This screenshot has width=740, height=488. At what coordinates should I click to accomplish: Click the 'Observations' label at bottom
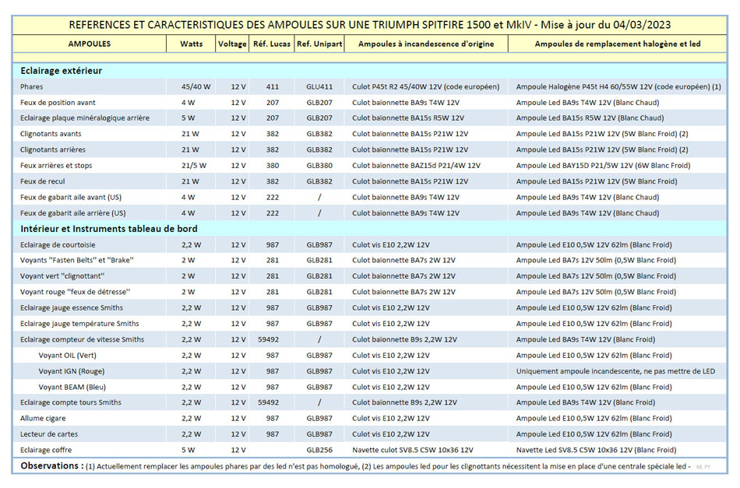[51, 466]
